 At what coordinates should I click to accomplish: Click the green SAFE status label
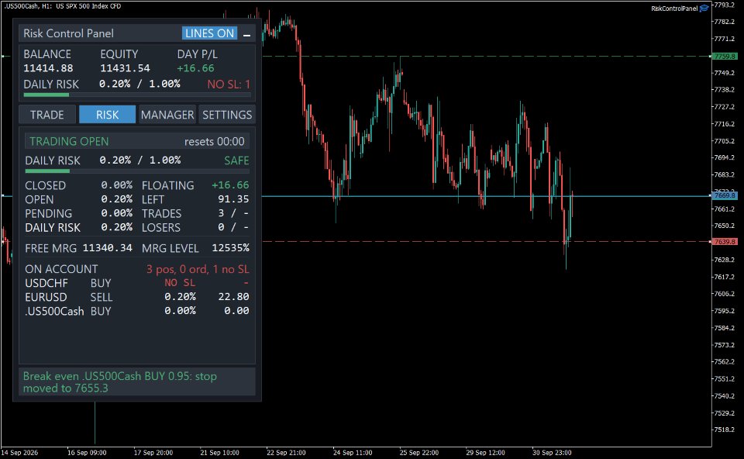237,160
